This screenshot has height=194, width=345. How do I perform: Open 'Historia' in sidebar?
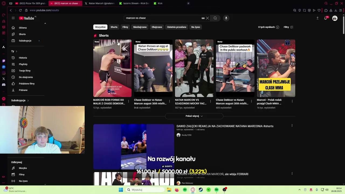coord(26,58)
